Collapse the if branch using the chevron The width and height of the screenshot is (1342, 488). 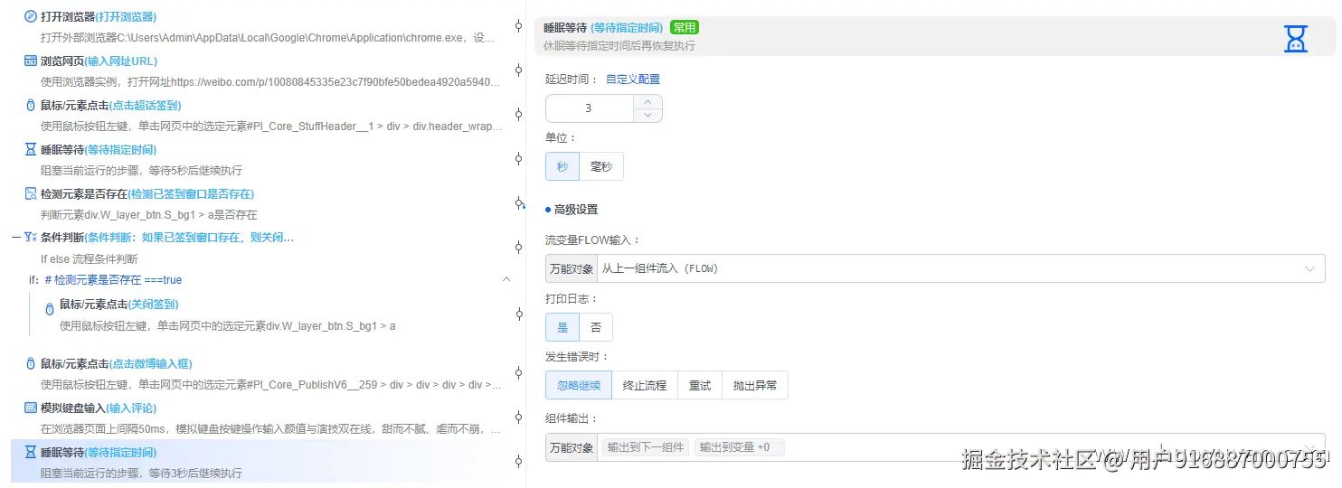506,280
